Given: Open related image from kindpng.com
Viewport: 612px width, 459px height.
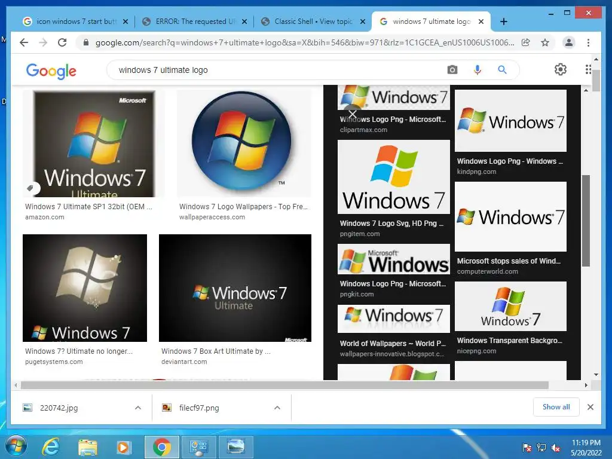Looking at the screenshot, I should (510, 121).
